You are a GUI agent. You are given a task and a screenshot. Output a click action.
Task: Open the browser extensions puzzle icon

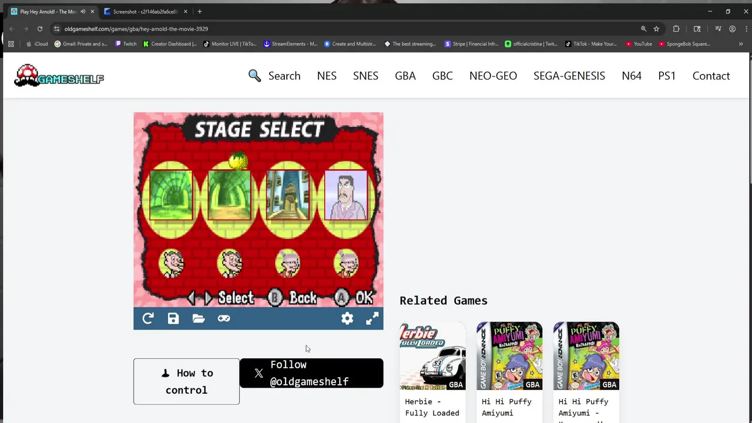pyautogui.click(x=676, y=29)
